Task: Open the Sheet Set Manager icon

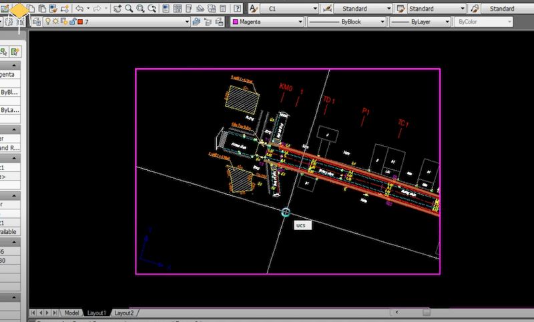Action: click(200, 8)
